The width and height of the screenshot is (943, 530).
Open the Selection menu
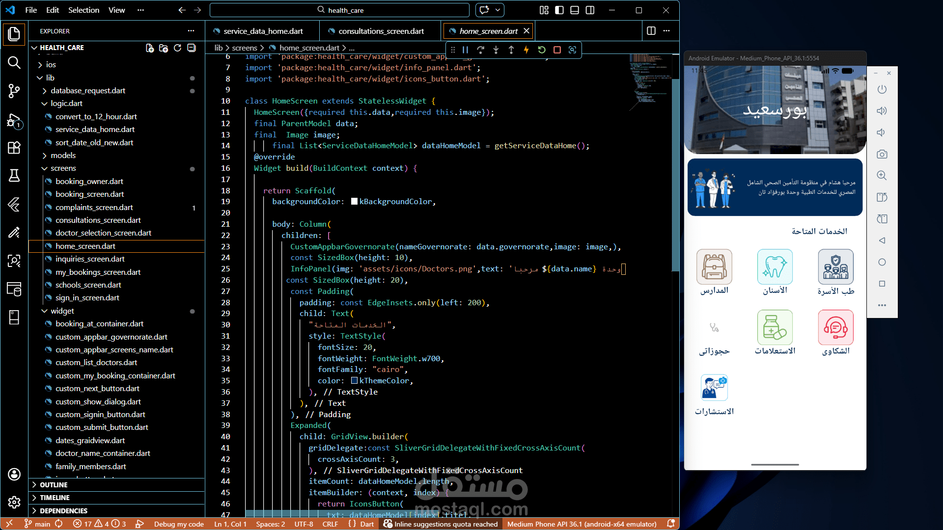coord(83,10)
